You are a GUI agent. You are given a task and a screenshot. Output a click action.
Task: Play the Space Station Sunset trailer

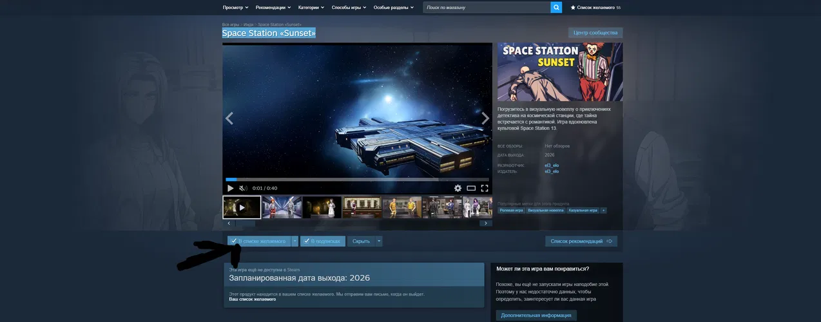[x=231, y=188]
